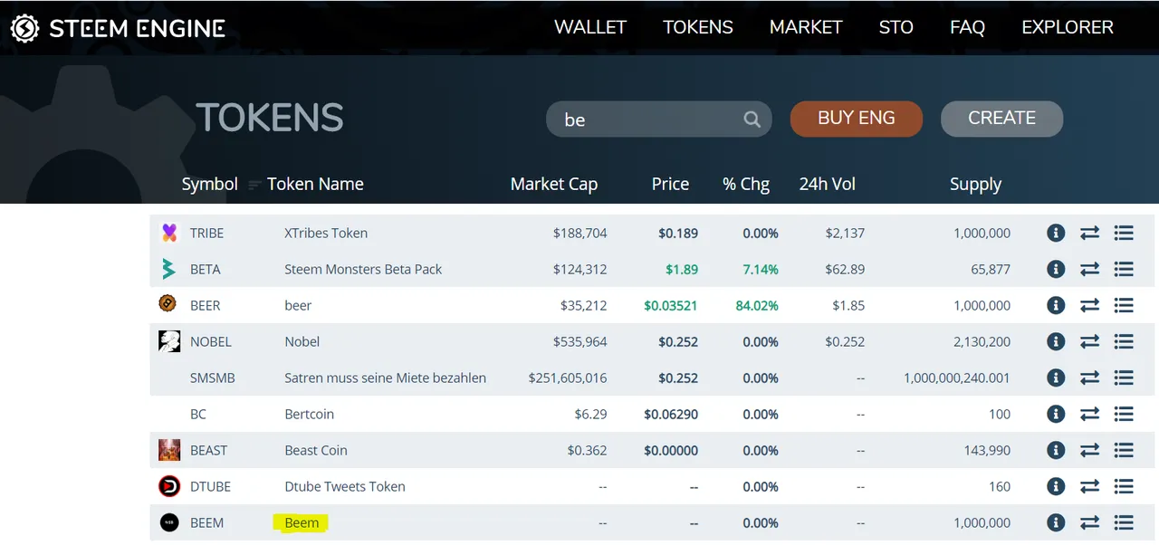Open the FAQ page
The image size is (1159, 545).
[967, 27]
